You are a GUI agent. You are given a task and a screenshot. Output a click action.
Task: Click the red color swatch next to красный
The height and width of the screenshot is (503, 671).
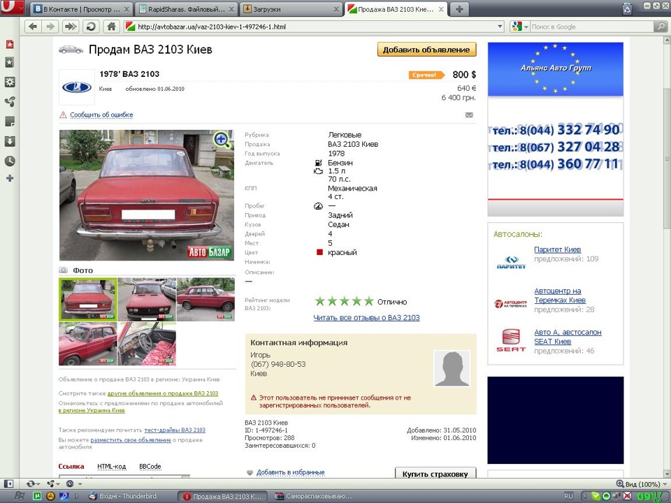click(319, 252)
